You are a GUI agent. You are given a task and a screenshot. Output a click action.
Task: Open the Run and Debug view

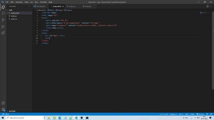point(3,26)
